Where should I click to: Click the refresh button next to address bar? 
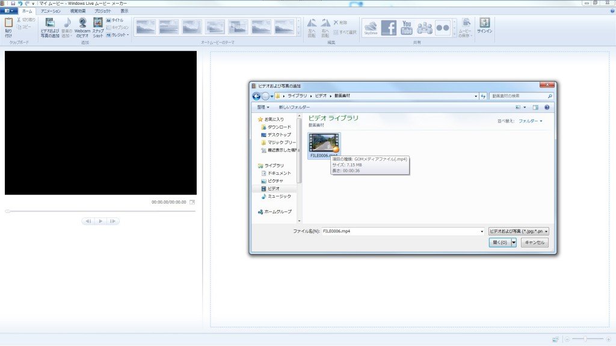click(x=483, y=96)
